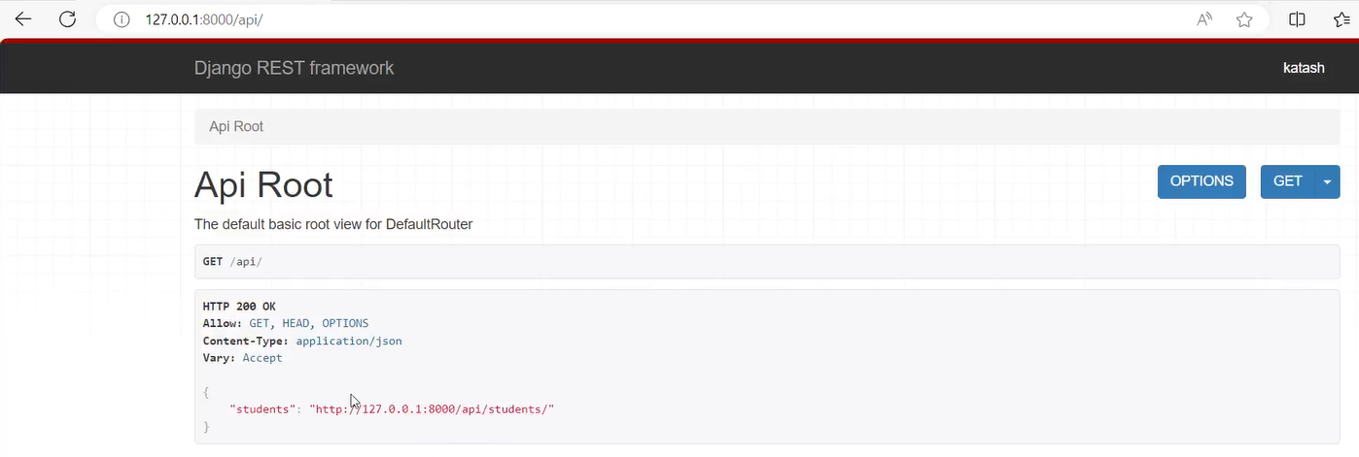This screenshot has width=1359, height=457.
Task: Open the favorites list icon
Action: tap(1339, 19)
